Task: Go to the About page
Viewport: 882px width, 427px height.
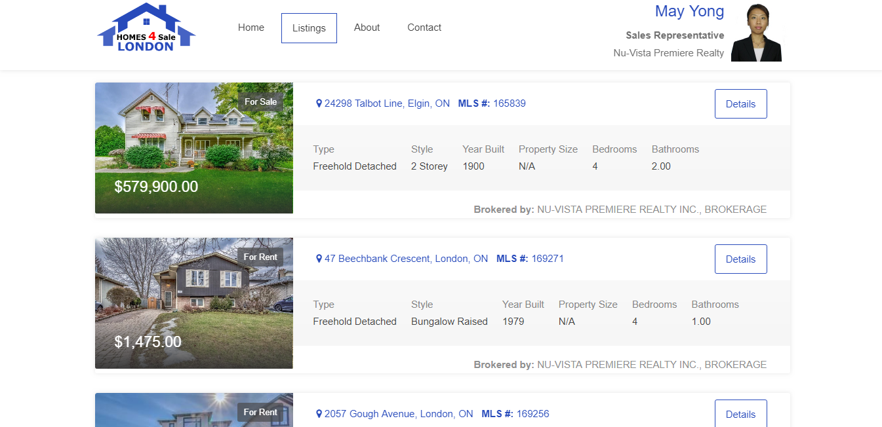Action: (x=367, y=28)
